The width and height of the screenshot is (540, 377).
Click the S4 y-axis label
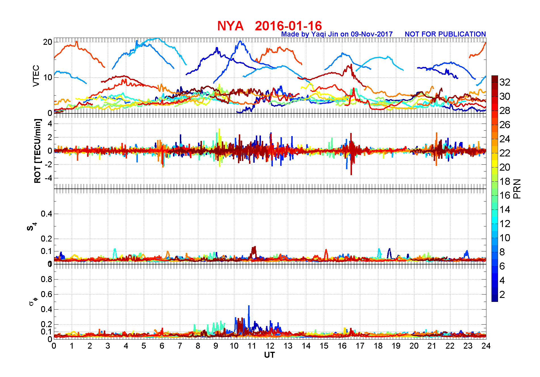pyautogui.click(x=31, y=227)
